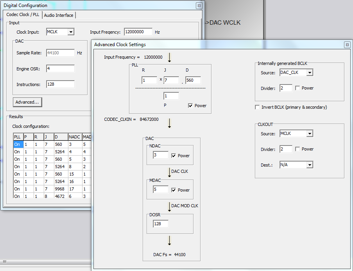The image size is (353, 271).
Task: Switch to the Audio Interface tab
Action: coord(59,15)
